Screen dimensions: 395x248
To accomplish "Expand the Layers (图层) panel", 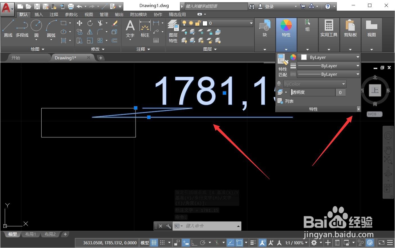I will pyautogui.click(x=210, y=49).
